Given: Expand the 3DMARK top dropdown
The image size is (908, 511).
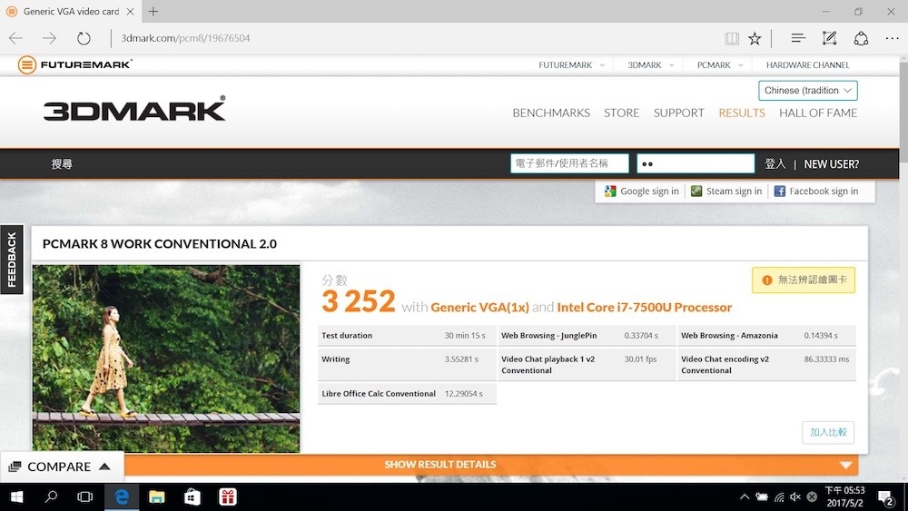Looking at the screenshot, I should (672, 65).
